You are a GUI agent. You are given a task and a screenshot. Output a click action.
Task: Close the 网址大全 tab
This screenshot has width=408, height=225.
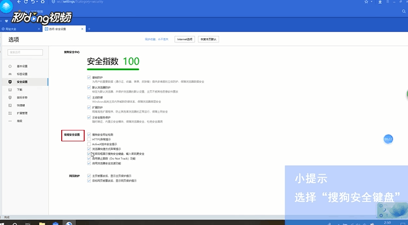click(x=39, y=29)
